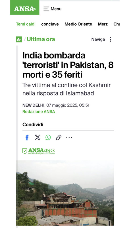
Task: Open the three-dot Naviga options
Action: [110, 39]
